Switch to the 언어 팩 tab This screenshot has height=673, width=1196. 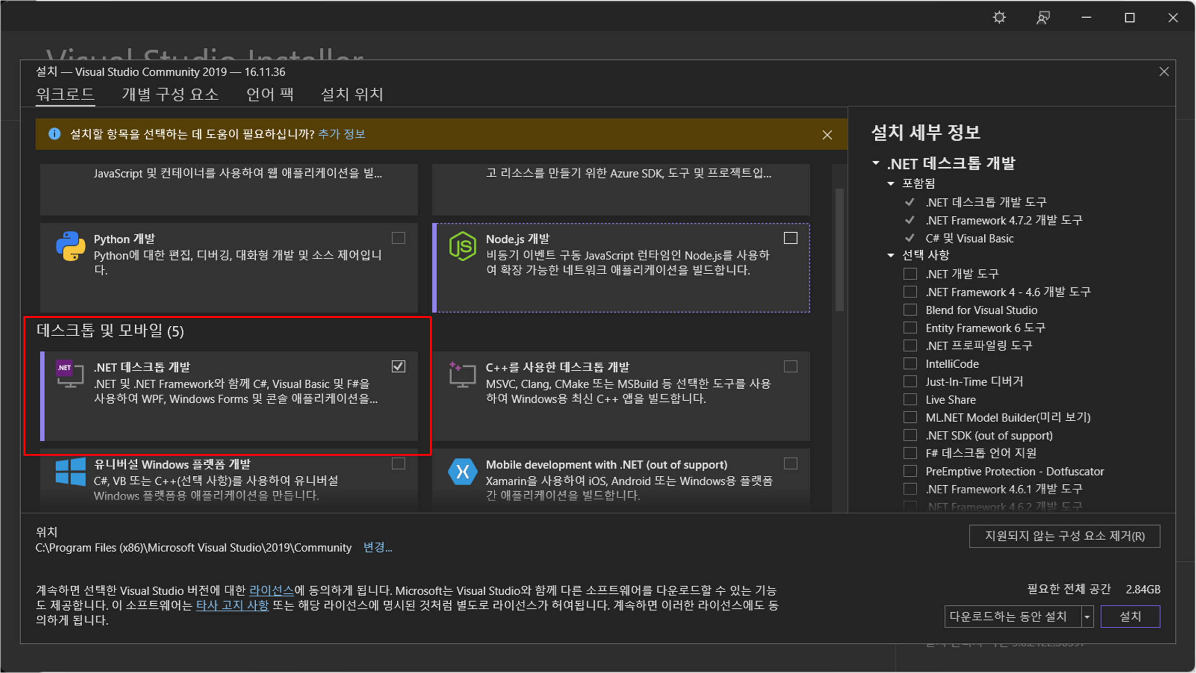270,94
